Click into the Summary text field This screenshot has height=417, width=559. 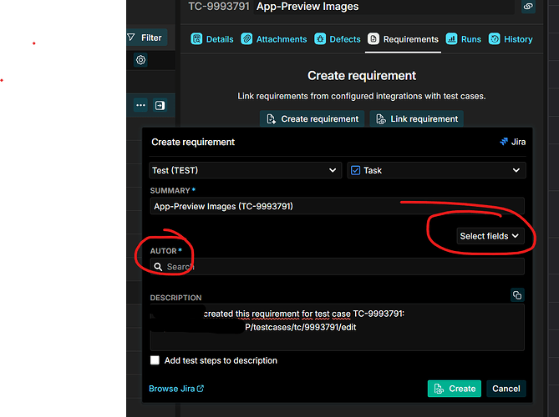point(337,206)
